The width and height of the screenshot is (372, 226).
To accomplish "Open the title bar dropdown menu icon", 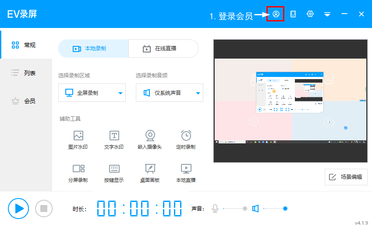I will tap(327, 14).
